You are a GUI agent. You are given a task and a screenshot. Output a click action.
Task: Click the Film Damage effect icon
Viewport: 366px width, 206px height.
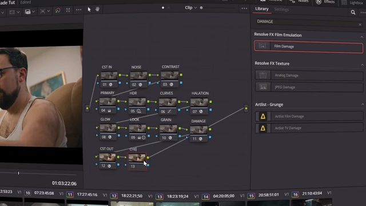coord(262,46)
